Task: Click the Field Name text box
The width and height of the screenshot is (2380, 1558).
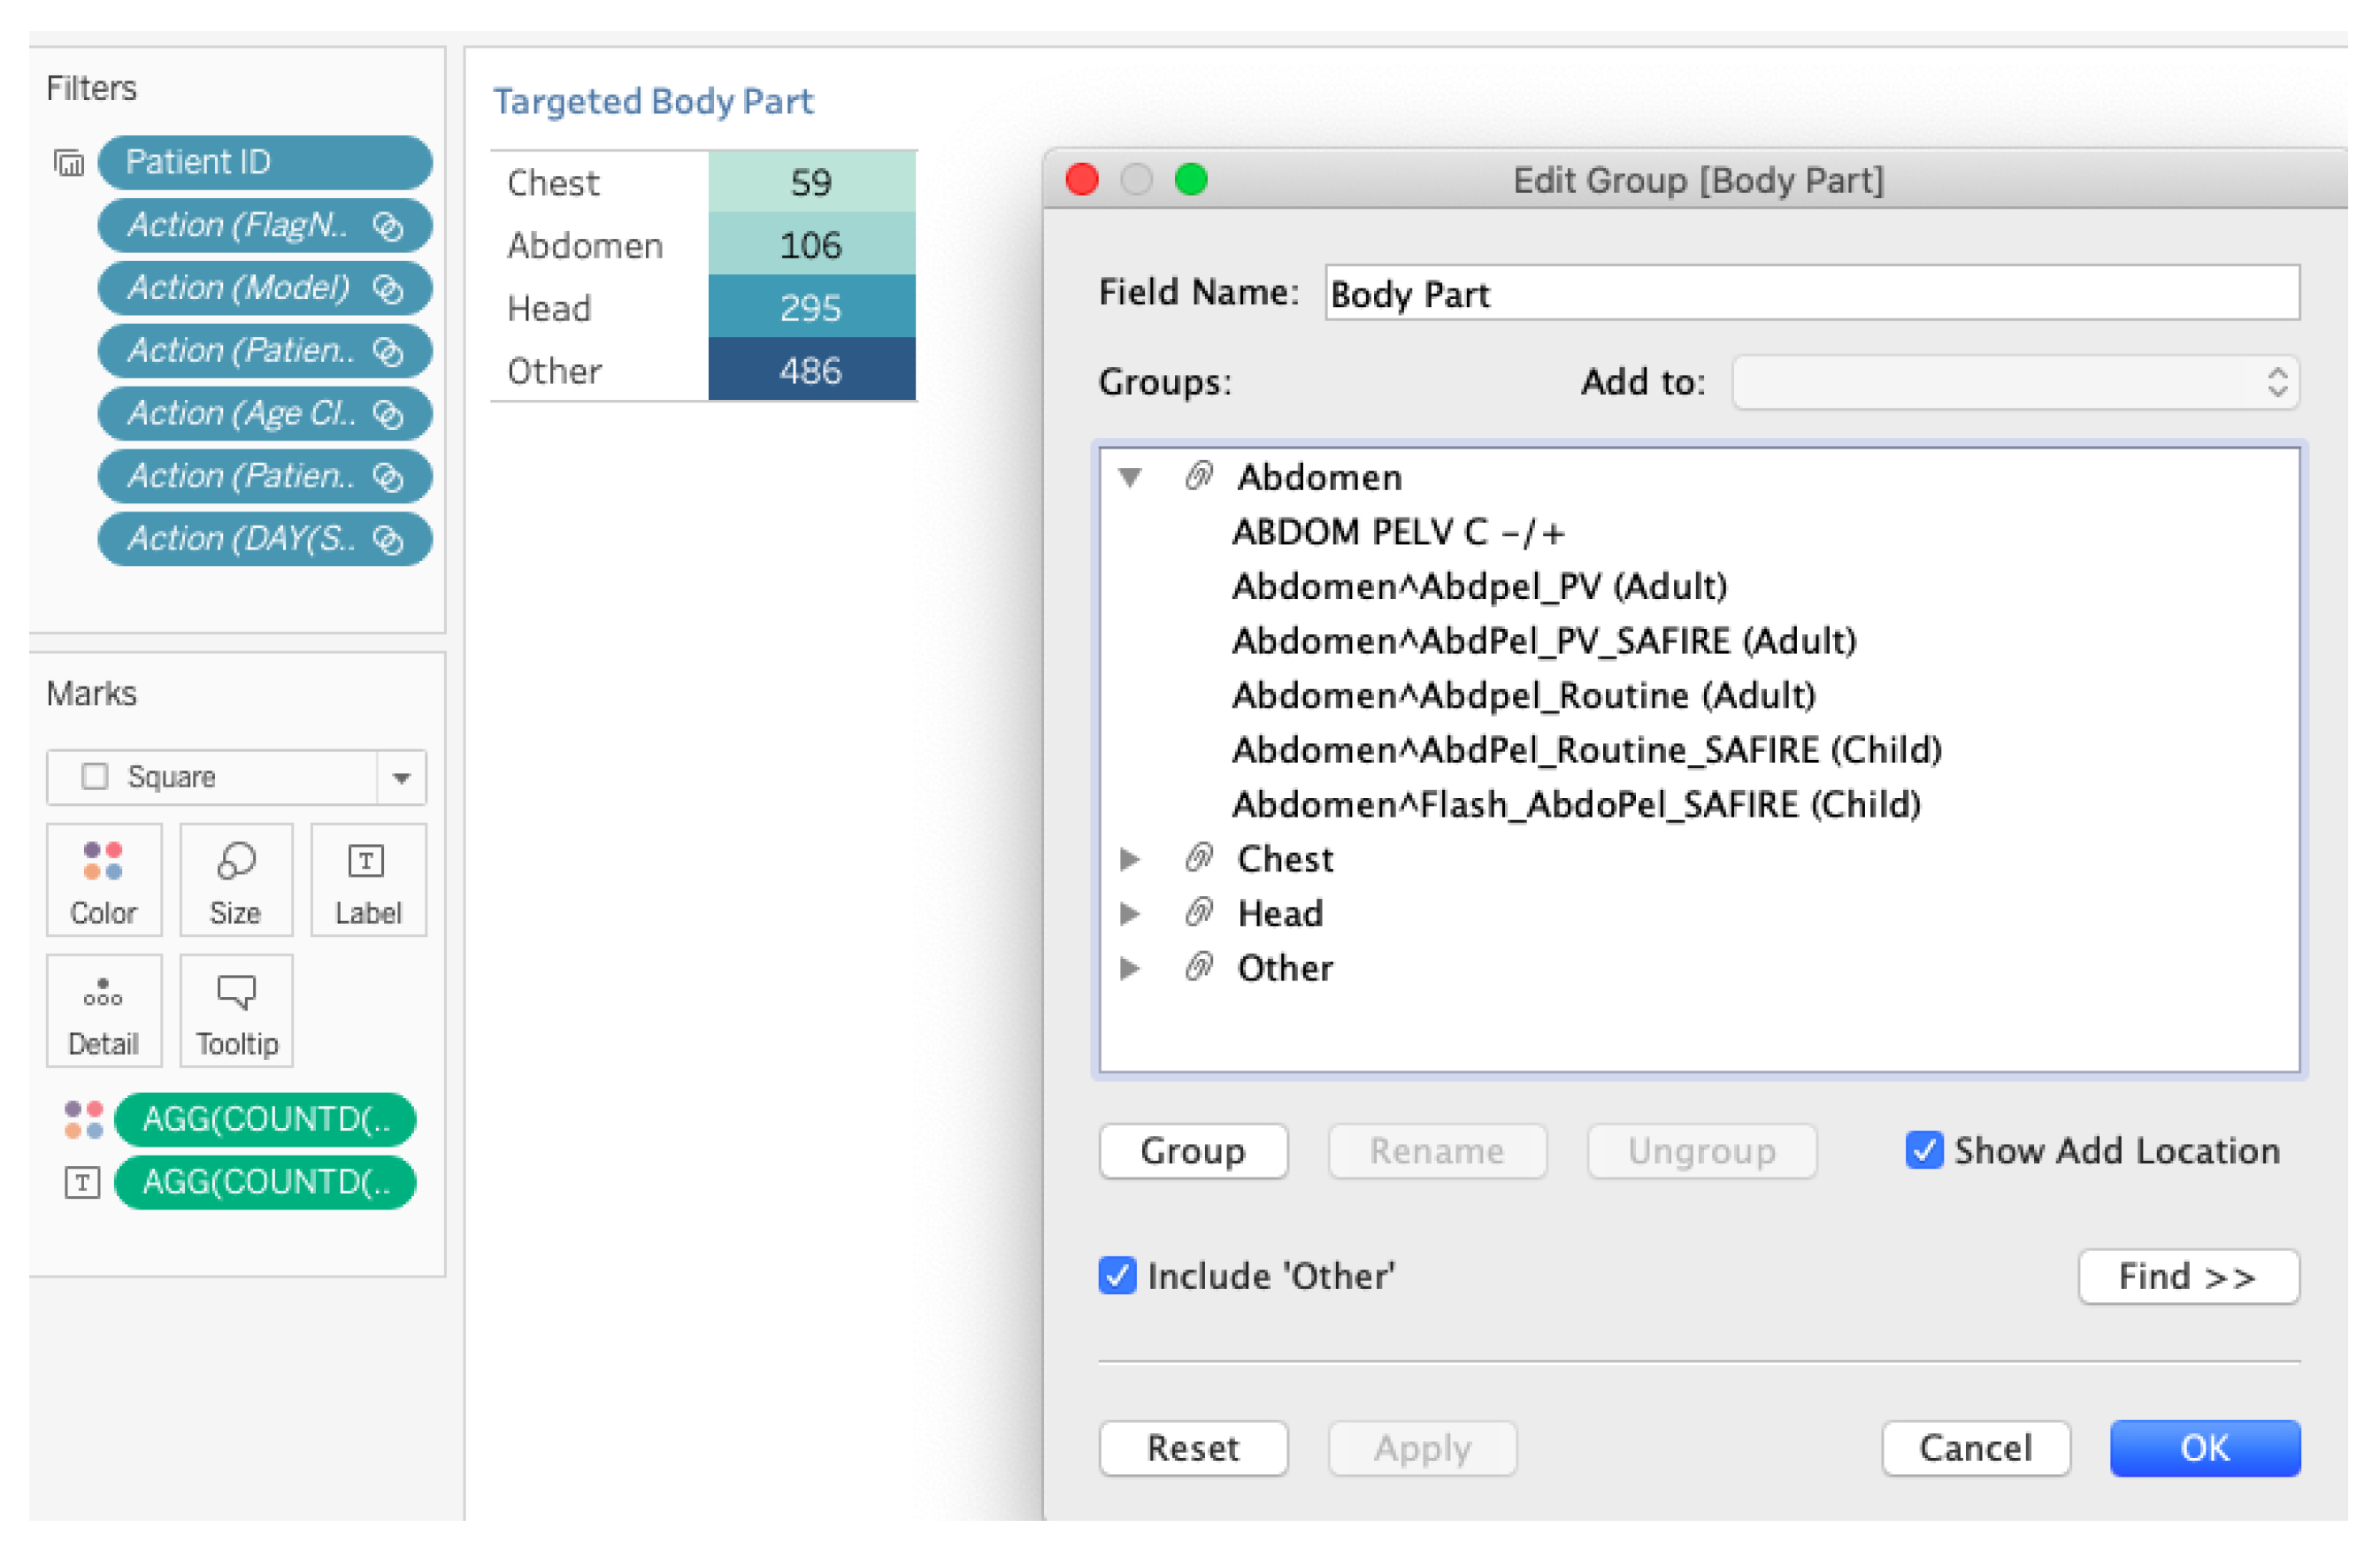Action: [1812, 295]
